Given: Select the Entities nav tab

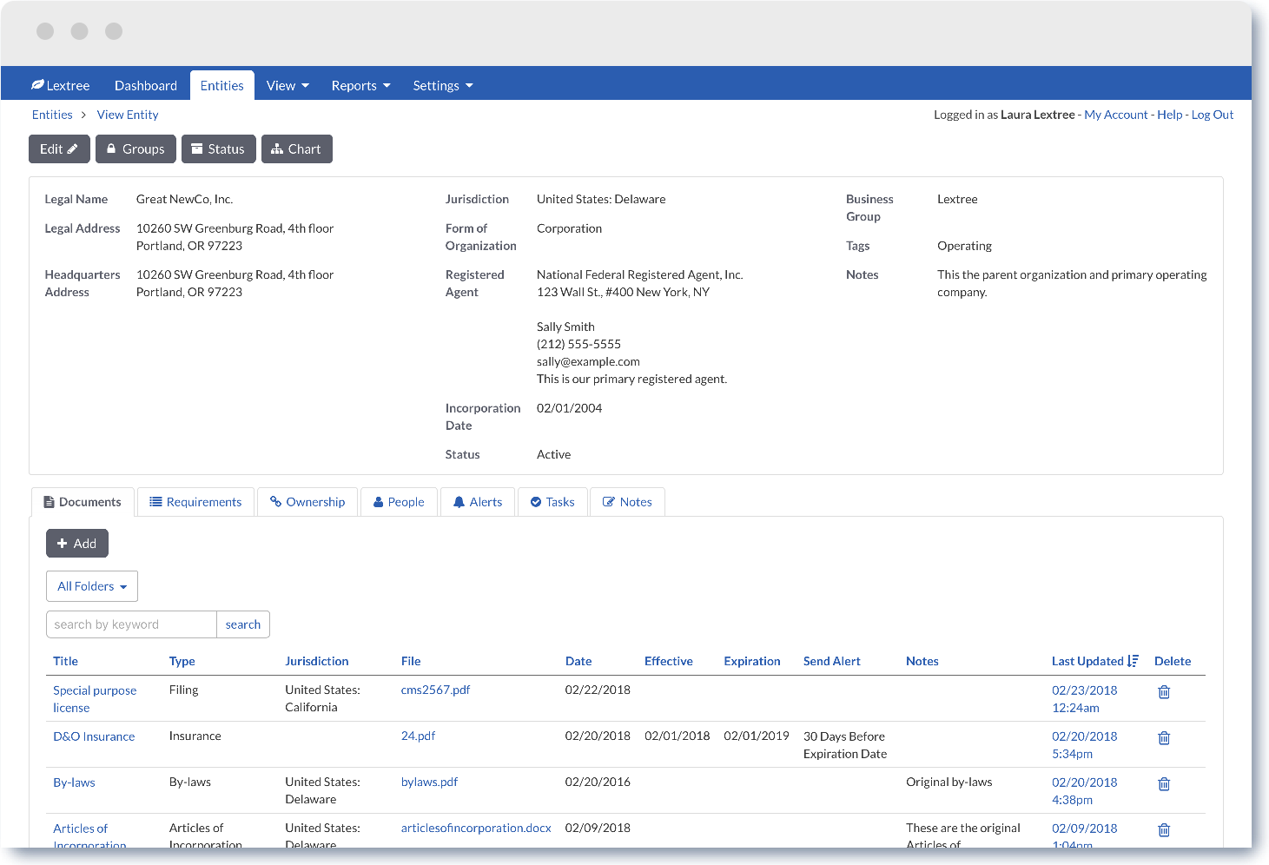Looking at the screenshot, I should (x=222, y=85).
